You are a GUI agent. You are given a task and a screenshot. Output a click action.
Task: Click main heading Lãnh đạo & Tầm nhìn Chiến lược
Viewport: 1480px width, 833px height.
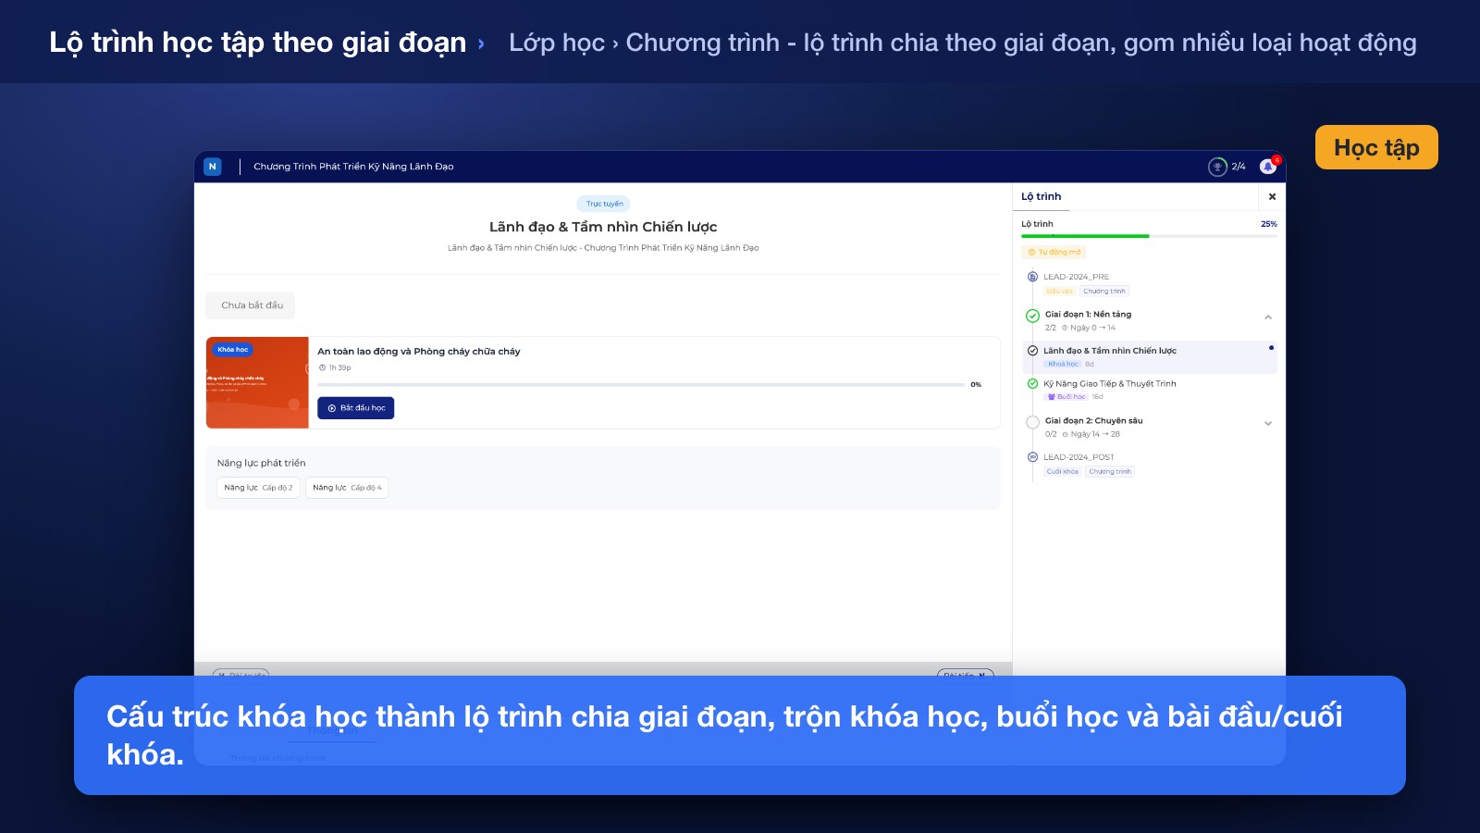point(603,227)
